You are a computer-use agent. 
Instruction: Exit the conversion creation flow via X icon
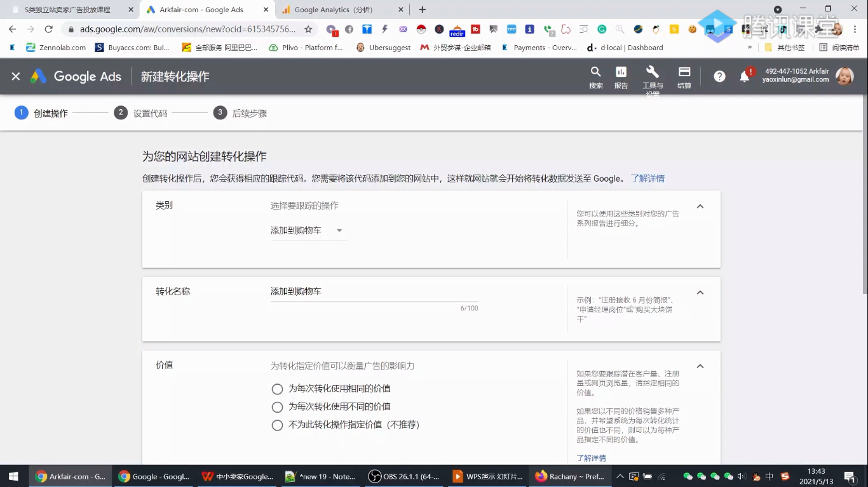coord(16,76)
